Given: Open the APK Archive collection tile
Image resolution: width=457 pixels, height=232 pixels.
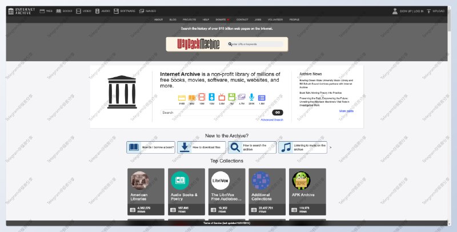Looking at the screenshot, I should (307, 193).
